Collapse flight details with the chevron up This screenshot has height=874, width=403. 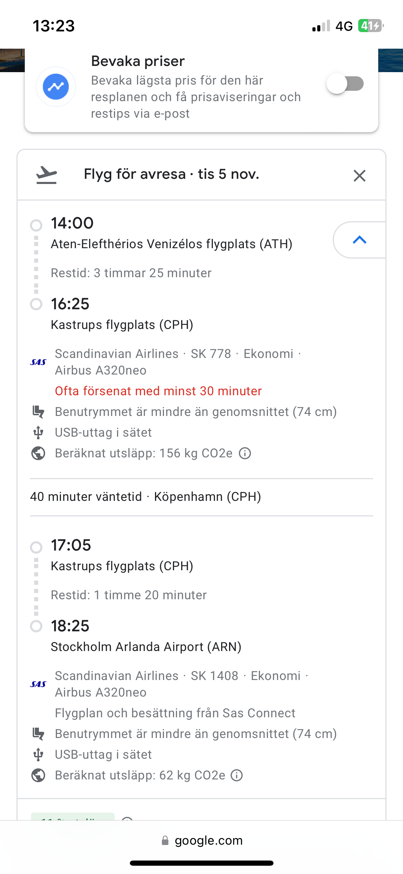click(x=359, y=240)
